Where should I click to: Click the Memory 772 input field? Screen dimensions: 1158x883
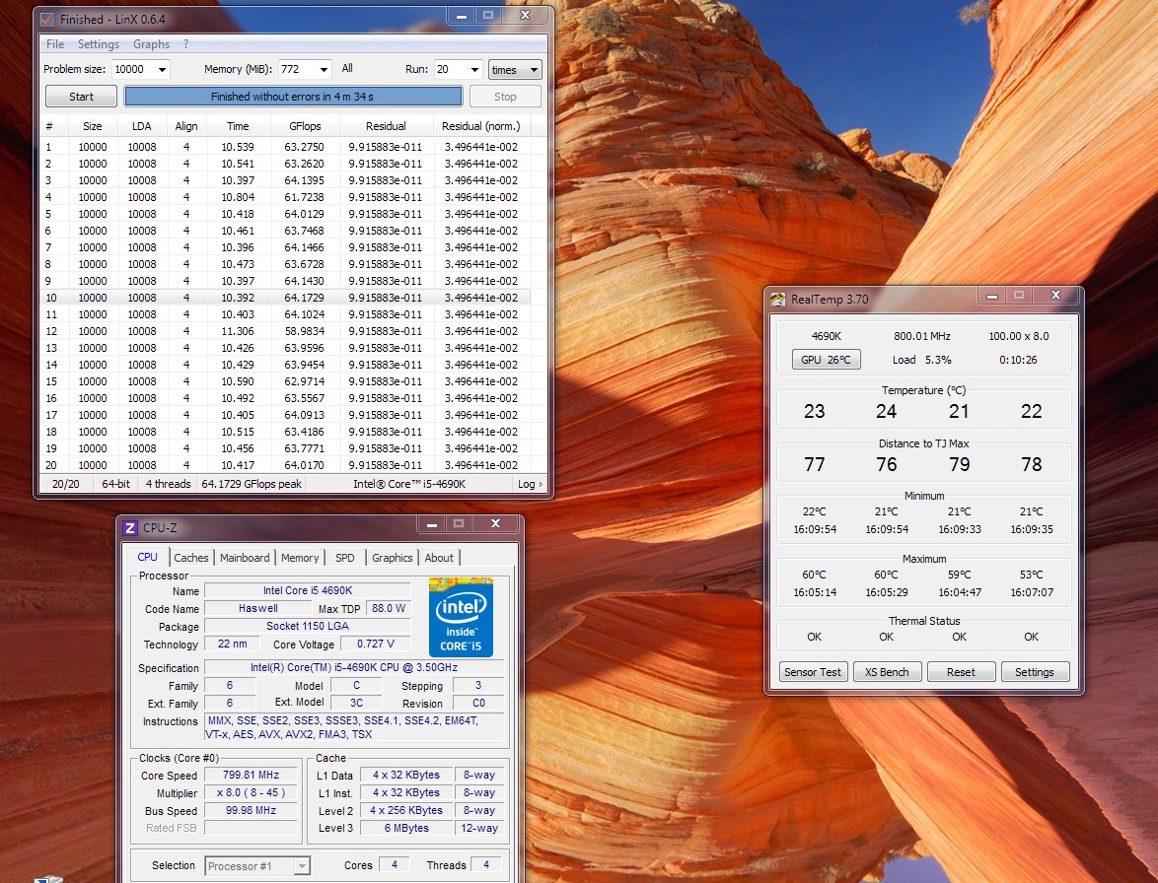coord(297,69)
